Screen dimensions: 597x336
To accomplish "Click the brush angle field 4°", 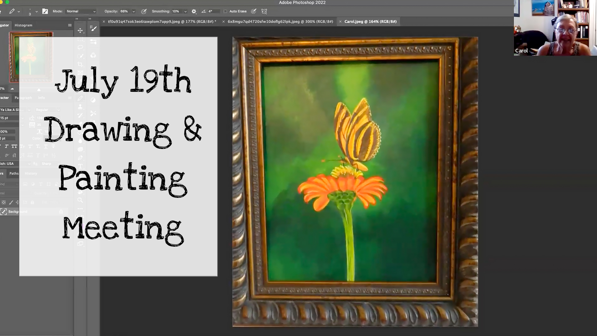I will point(214,12).
